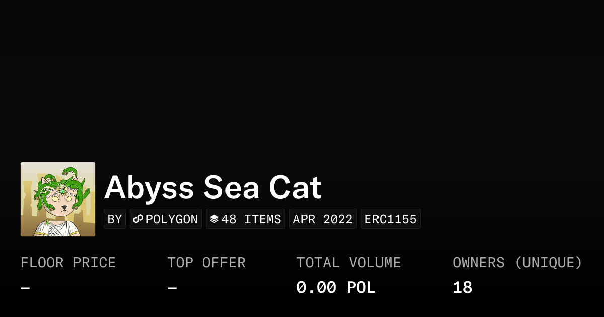
Task: Click the APR 2022 creation date badge
Action: coord(323,219)
